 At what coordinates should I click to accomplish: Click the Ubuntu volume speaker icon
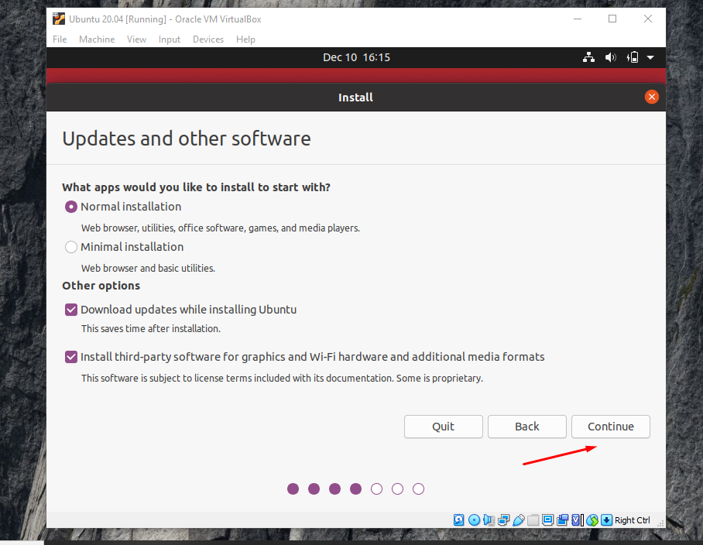pyautogui.click(x=610, y=57)
